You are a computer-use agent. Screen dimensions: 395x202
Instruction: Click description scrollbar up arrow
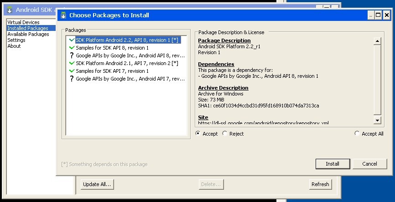pyautogui.click(x=377, y=41)
